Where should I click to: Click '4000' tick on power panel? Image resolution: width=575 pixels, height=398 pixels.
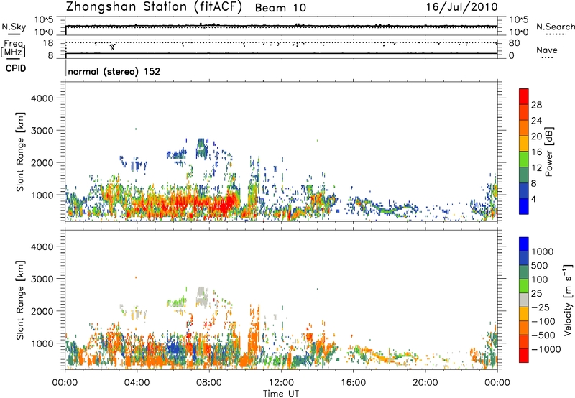coord(42,98)
